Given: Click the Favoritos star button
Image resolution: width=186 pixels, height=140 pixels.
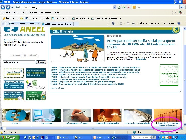Looking at the screenshot, I should click(9, 18).
